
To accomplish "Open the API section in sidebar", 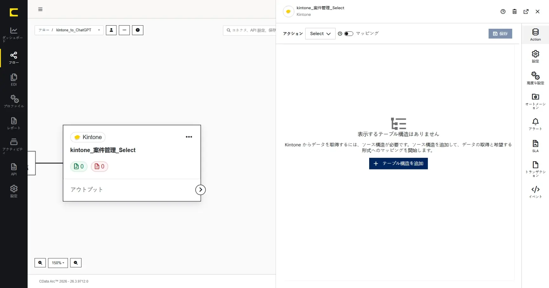I will (x=14, y=169).
